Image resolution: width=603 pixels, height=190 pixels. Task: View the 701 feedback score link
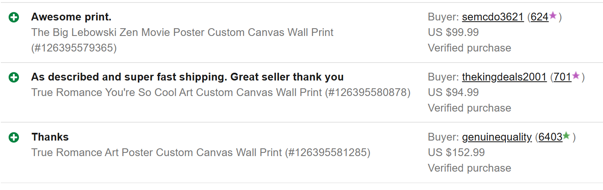[562, 77]
